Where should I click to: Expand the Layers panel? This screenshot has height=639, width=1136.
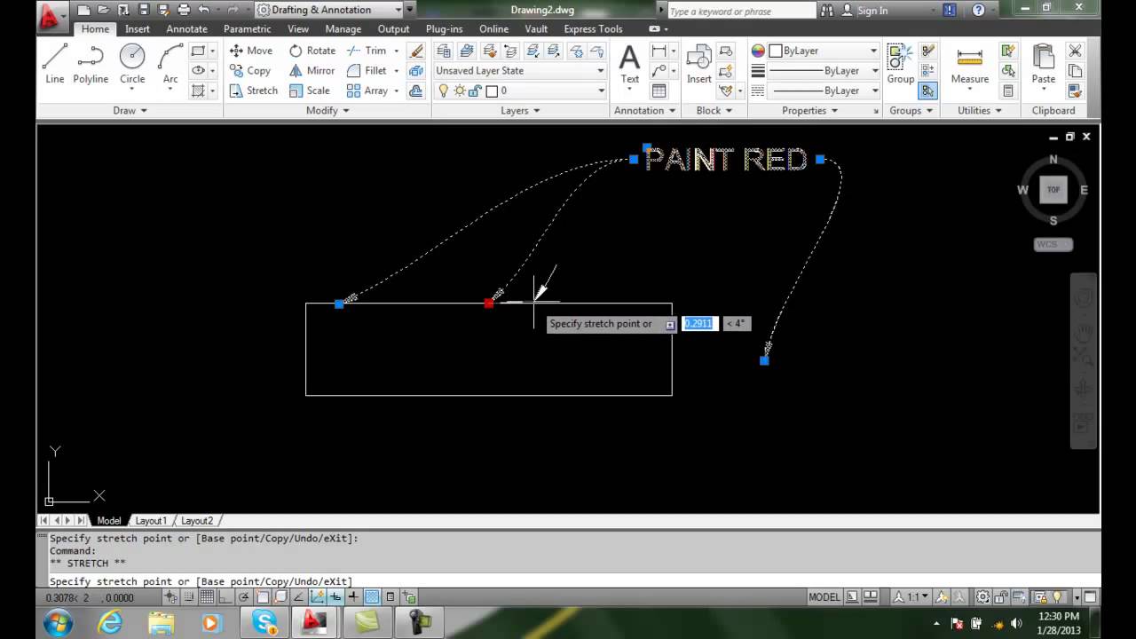[x=521, y=111]
